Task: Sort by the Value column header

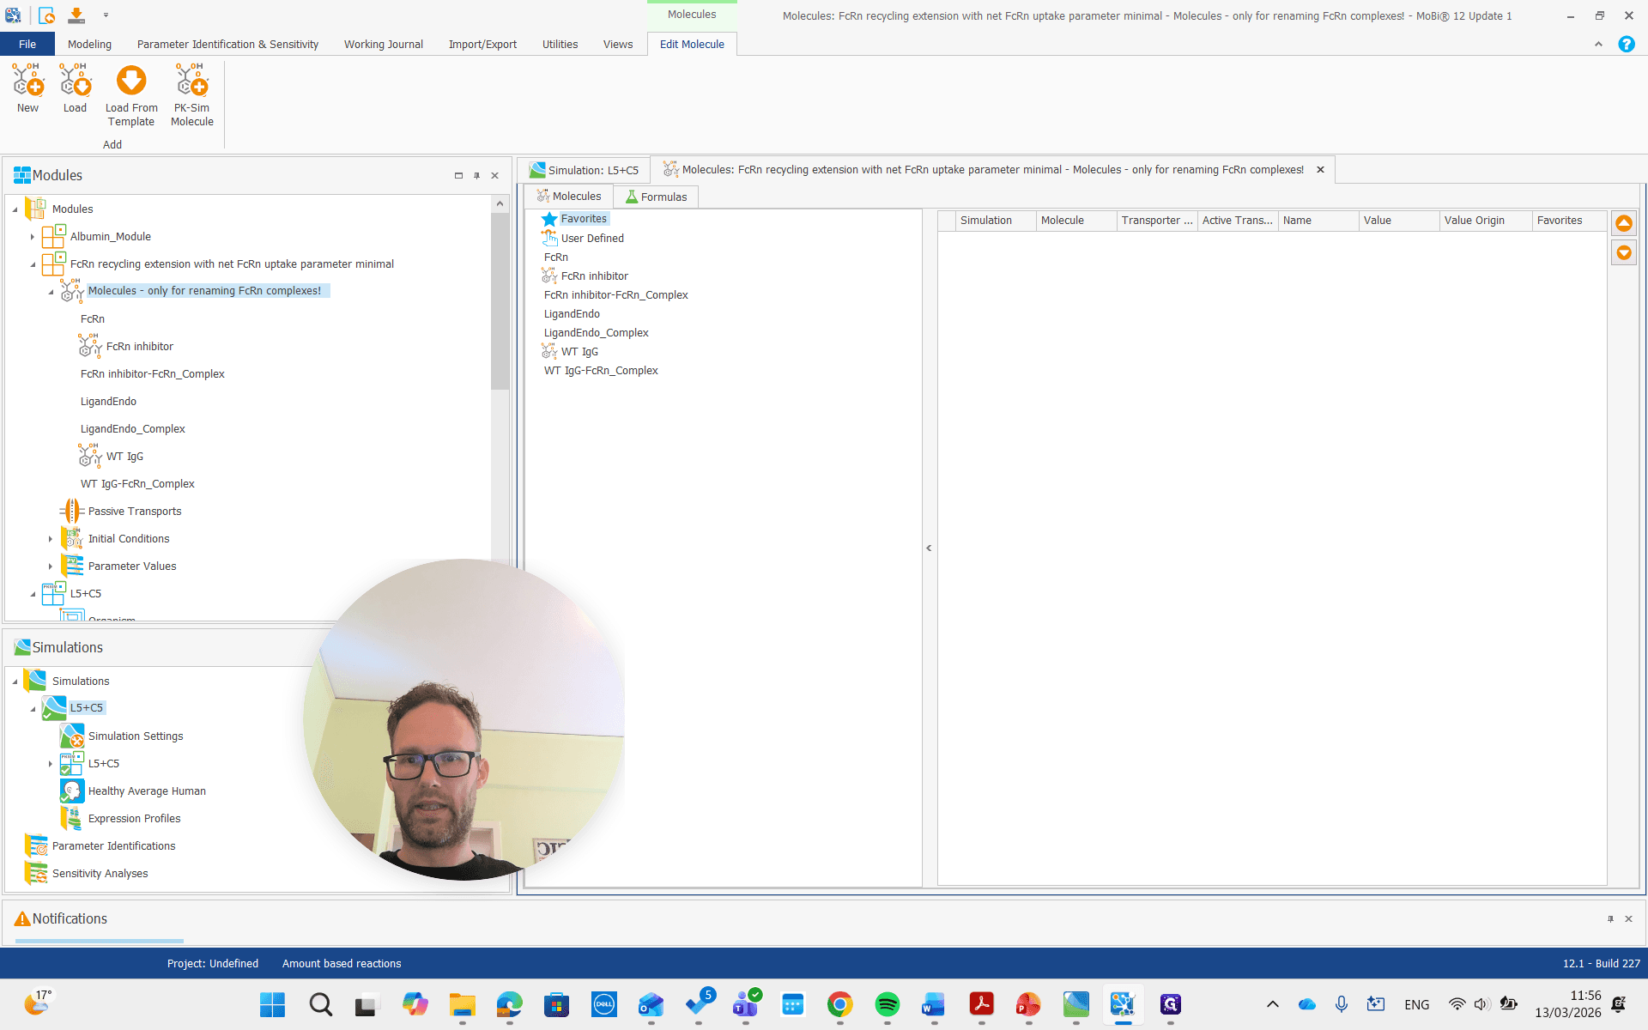Action: 1399,221
